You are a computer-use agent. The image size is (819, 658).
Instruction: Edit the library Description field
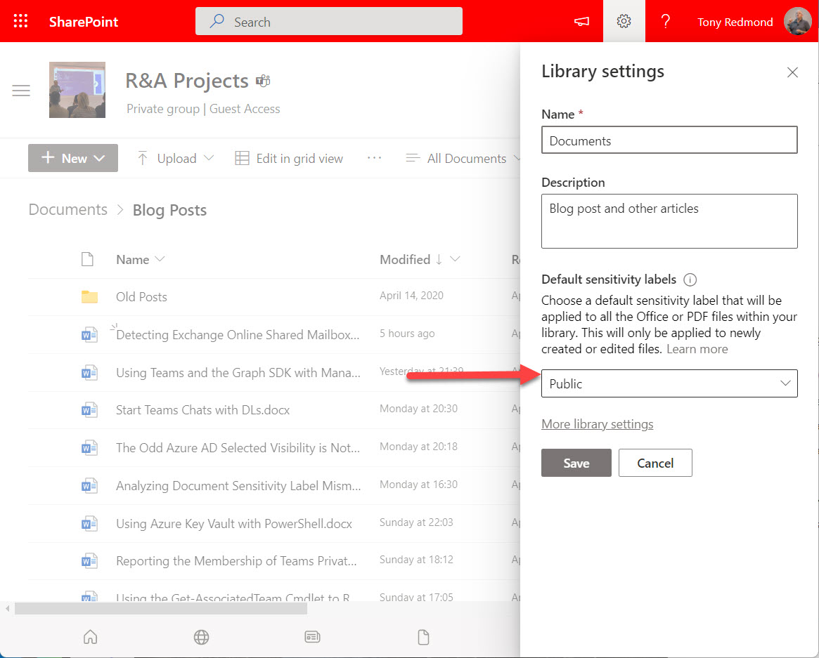point(669,221)
